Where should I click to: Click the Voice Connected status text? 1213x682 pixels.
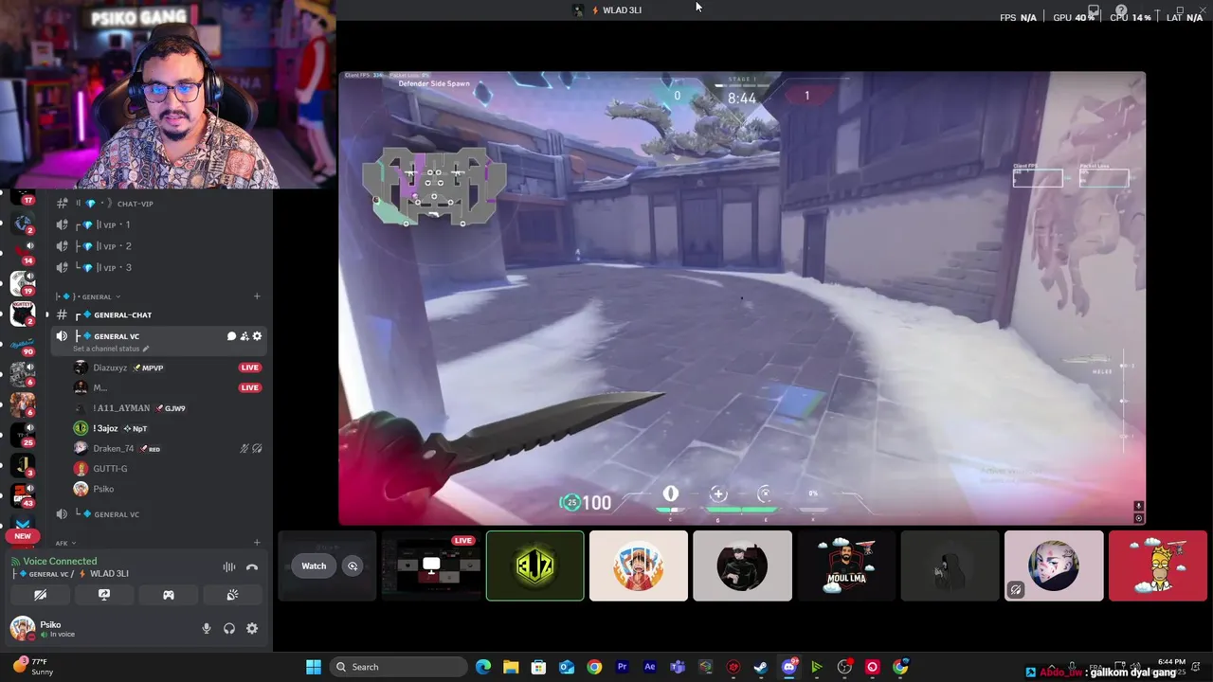pyautogui.click(x=60, y=562)
